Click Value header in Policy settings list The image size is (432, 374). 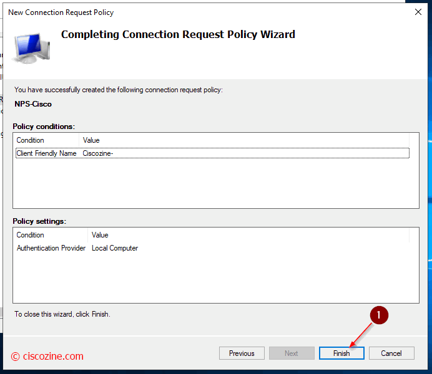point(248,235)
